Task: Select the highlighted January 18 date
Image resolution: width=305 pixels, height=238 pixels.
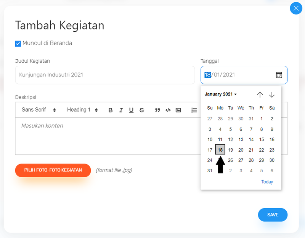Action: click(220, 149)
